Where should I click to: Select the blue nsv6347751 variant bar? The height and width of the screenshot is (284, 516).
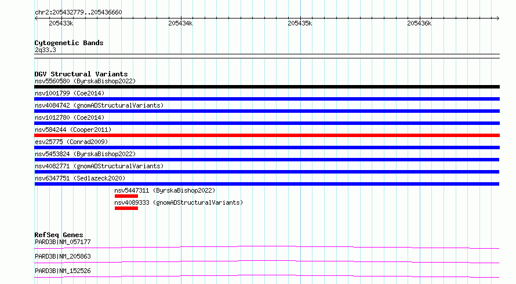point(267,184)
